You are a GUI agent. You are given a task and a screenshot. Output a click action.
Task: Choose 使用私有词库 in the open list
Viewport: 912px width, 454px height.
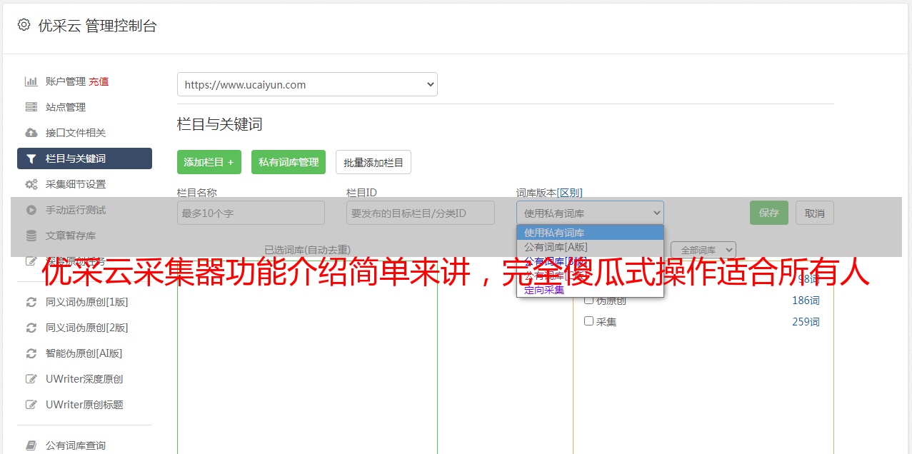pos(590,233)
